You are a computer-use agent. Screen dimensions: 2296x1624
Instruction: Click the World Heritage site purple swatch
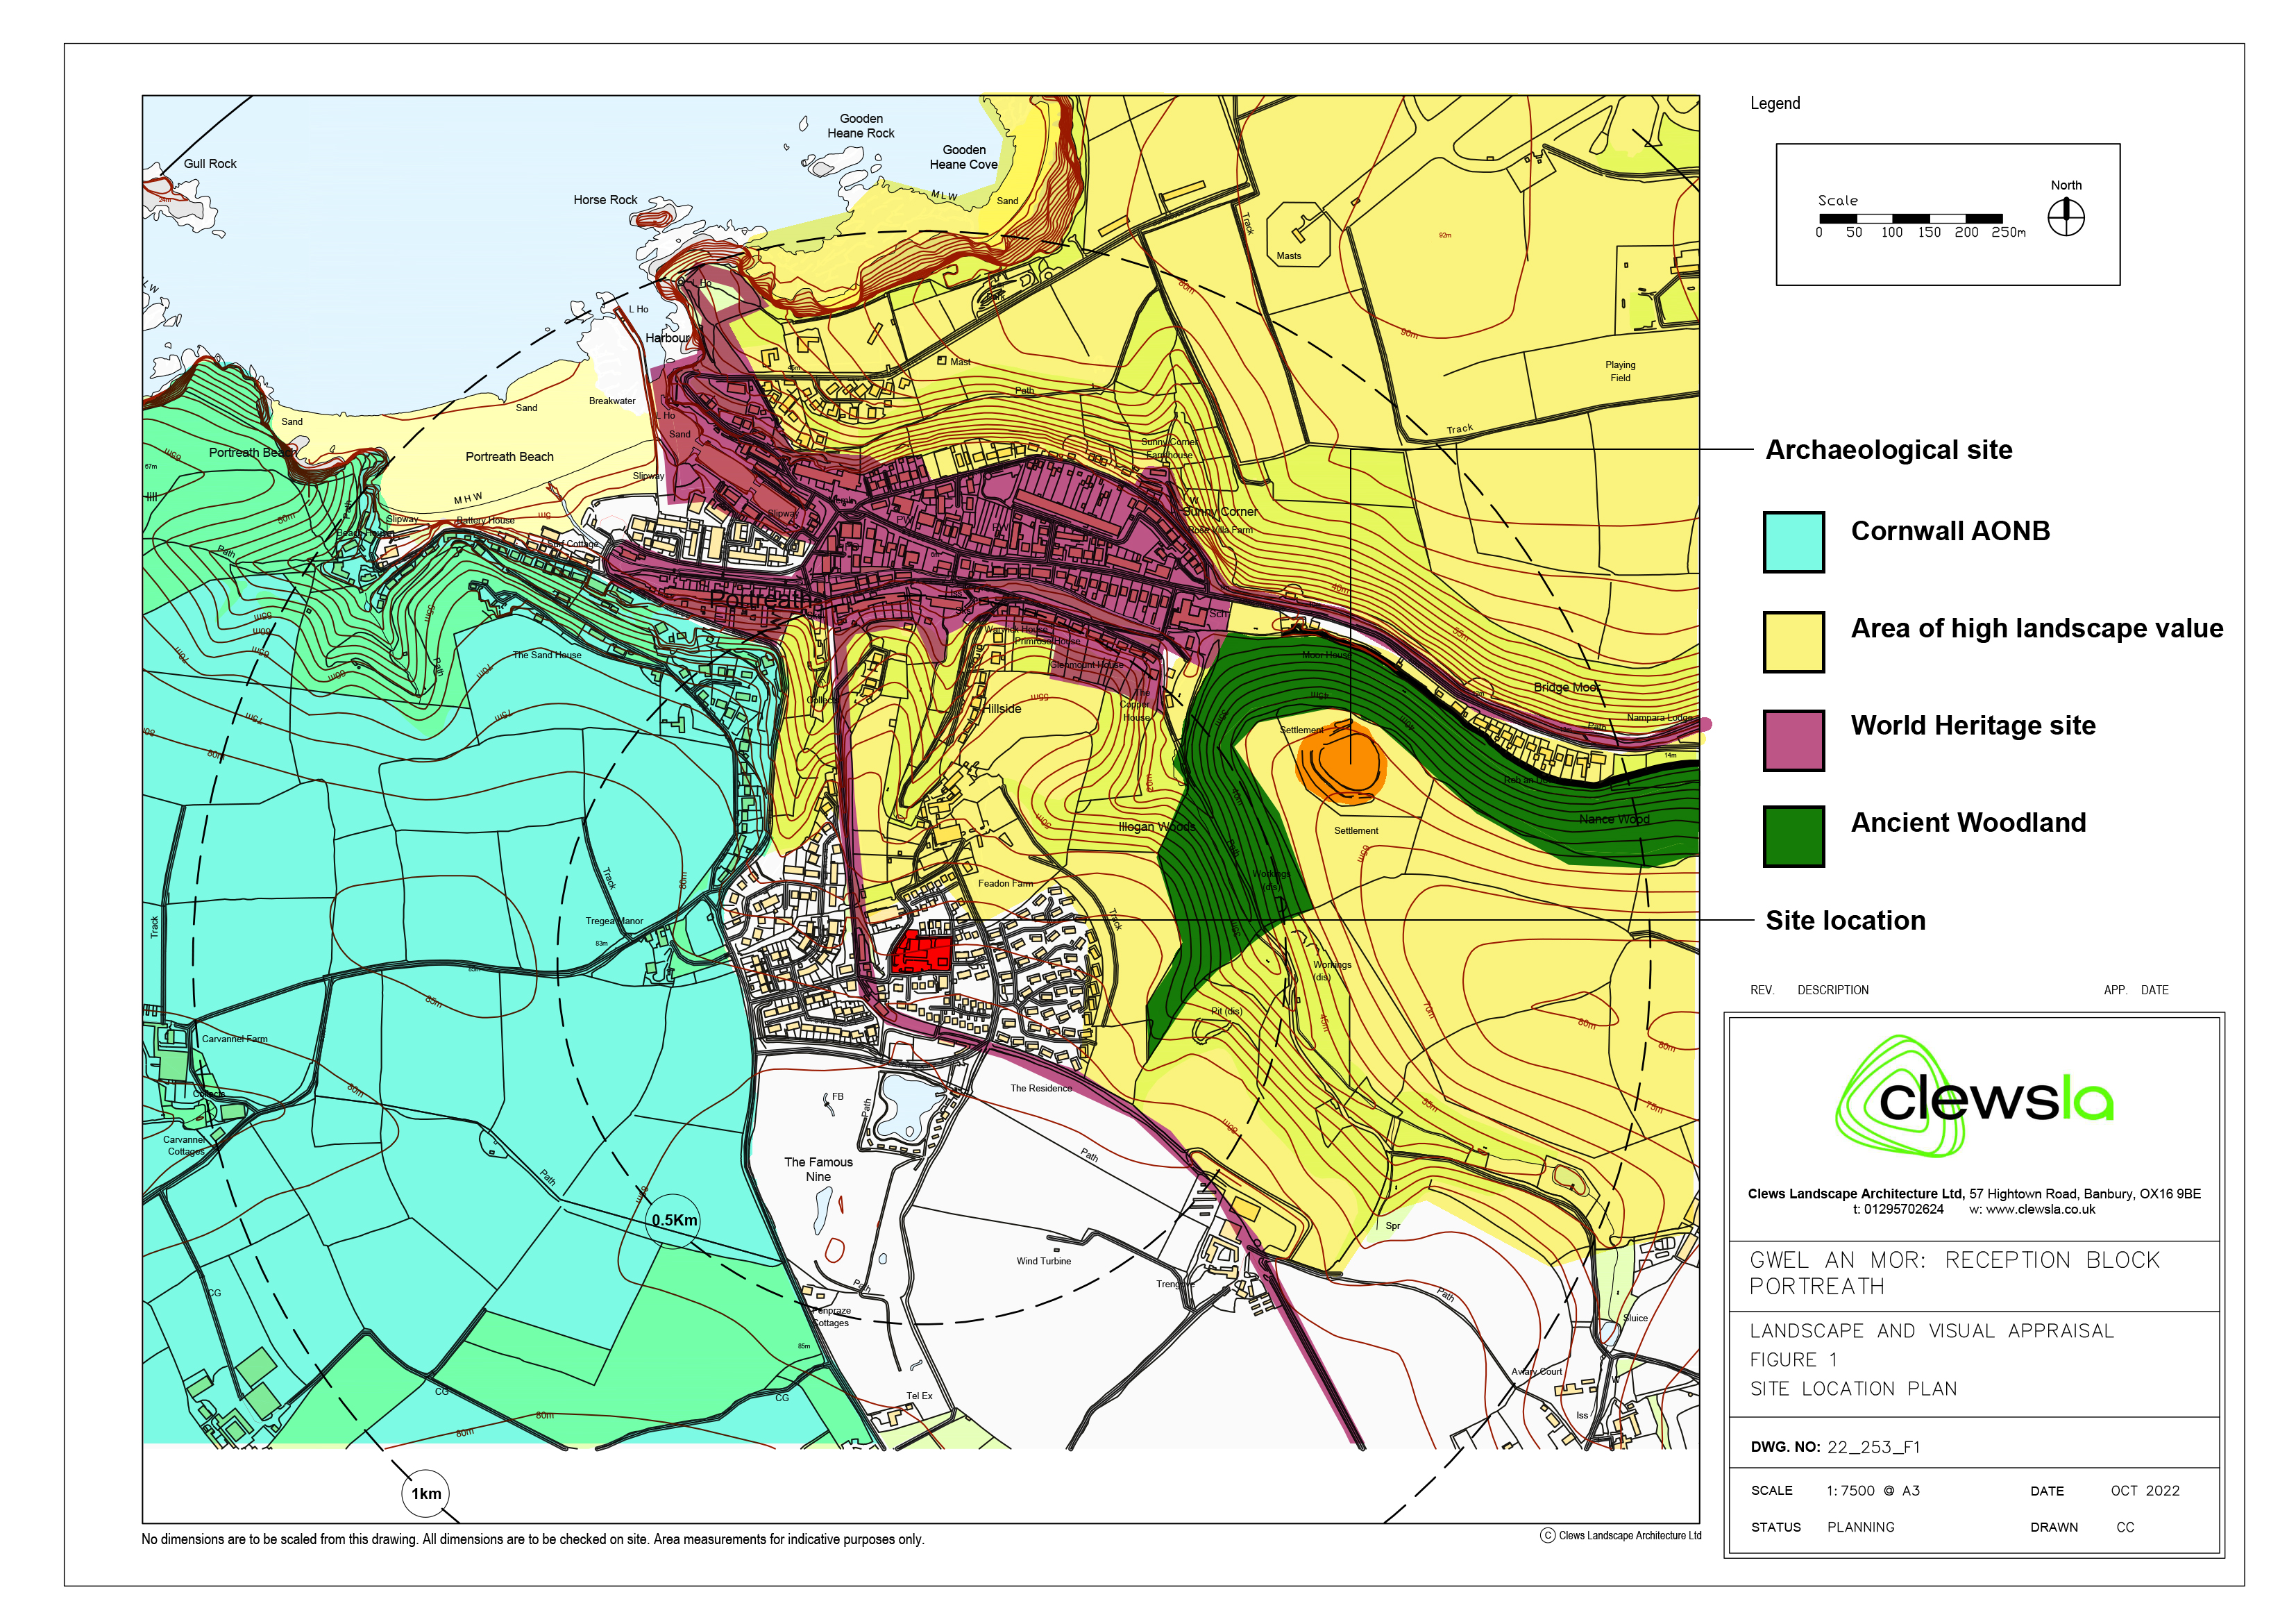pyautogui.click(x=1793, y=739)
